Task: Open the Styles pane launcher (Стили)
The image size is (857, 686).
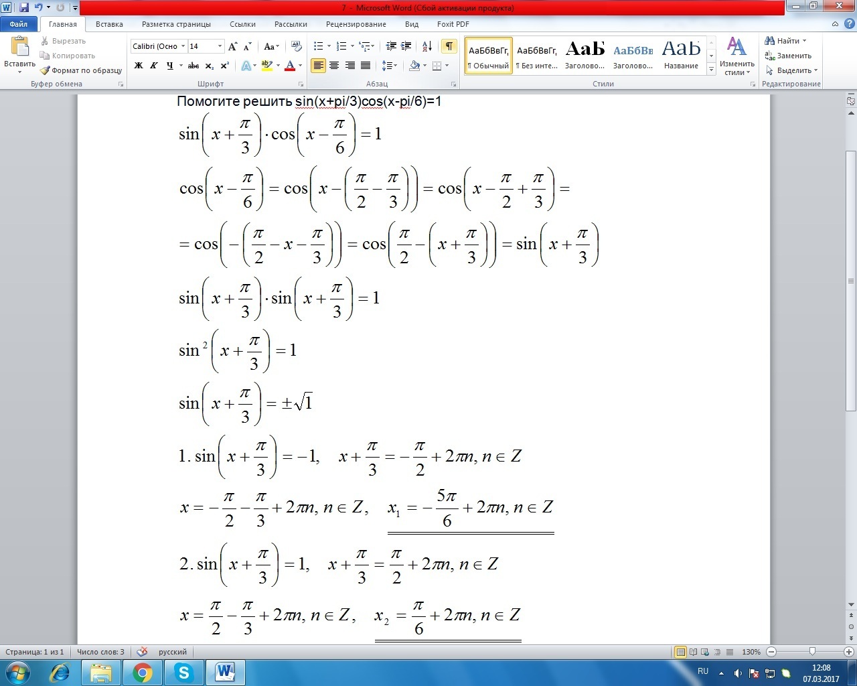Action: click(x=753, y=84)
